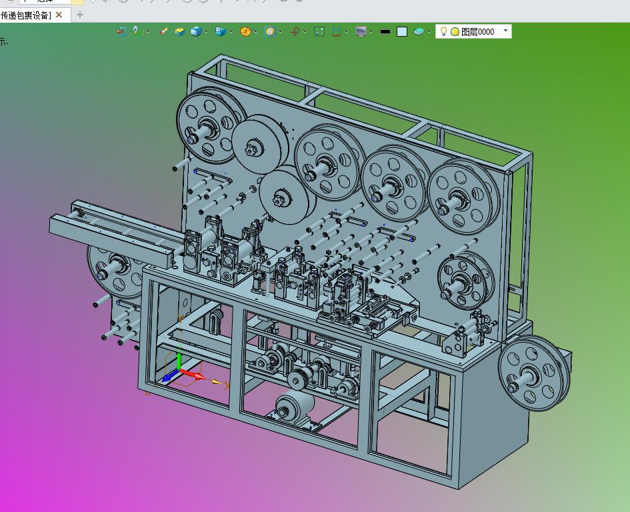Open the view-orientation cube dropdown arrow

click(x=231, y=32)
